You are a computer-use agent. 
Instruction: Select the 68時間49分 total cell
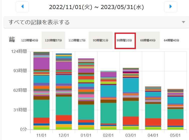(148, 40)
